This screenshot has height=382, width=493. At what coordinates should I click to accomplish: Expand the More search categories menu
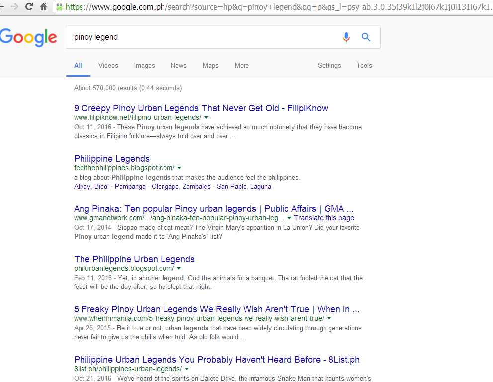(242, 65)
